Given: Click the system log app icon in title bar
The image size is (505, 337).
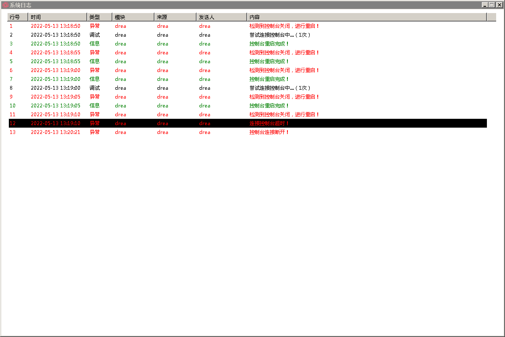Looking at the screenshot, I should [x=5, y=5].
